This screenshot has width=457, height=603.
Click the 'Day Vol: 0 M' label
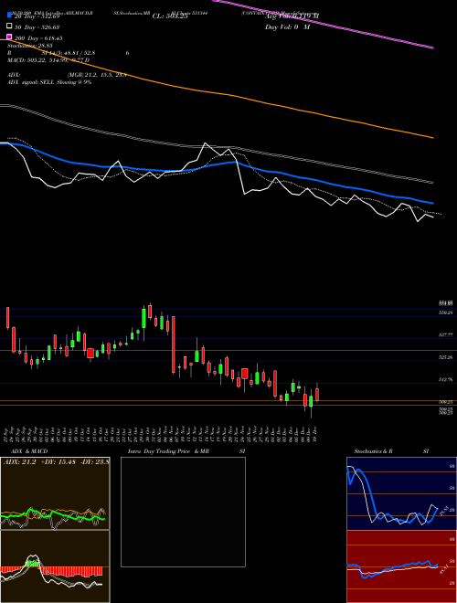tap(287, 27)
